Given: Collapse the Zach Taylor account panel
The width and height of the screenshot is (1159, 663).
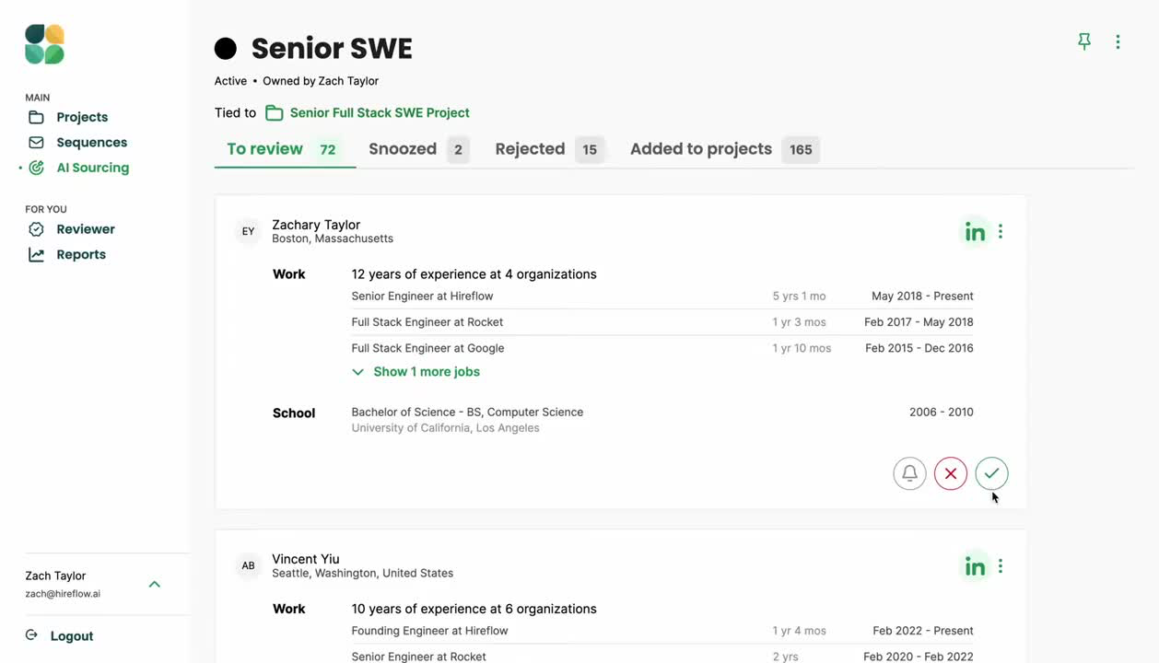Looking at the screenshot, I should click(x=154, y=583).
